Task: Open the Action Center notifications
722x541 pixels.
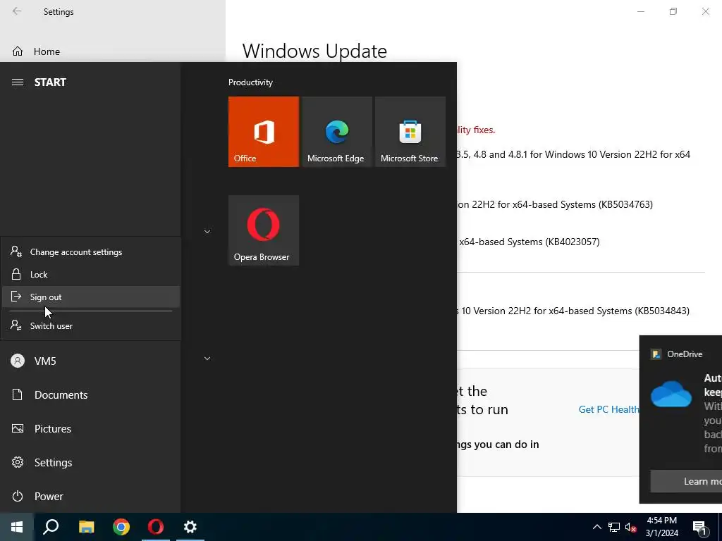Action: (x=700, y=528)
